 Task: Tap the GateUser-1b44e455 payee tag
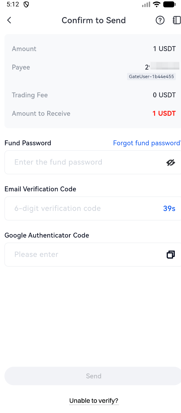(x=151, y=76)
